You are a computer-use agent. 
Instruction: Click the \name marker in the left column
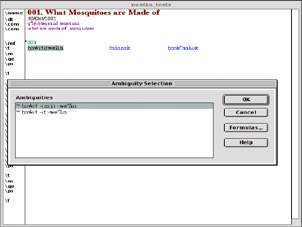pos(13,13)
